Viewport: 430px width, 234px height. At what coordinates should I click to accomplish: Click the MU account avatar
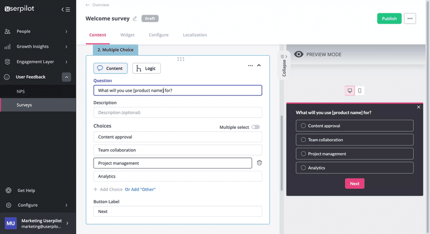click(11, 223)
